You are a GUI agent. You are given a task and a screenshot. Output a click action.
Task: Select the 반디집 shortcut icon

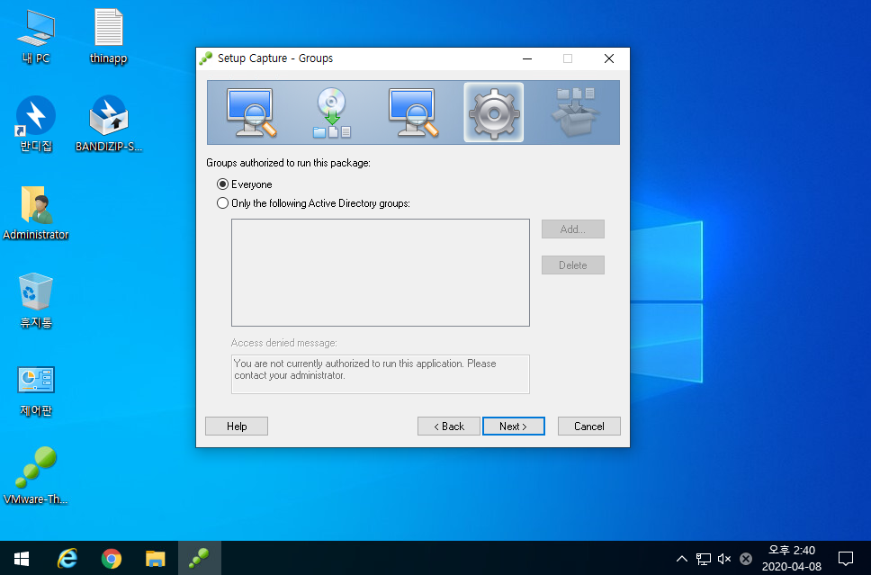(36, 124)
